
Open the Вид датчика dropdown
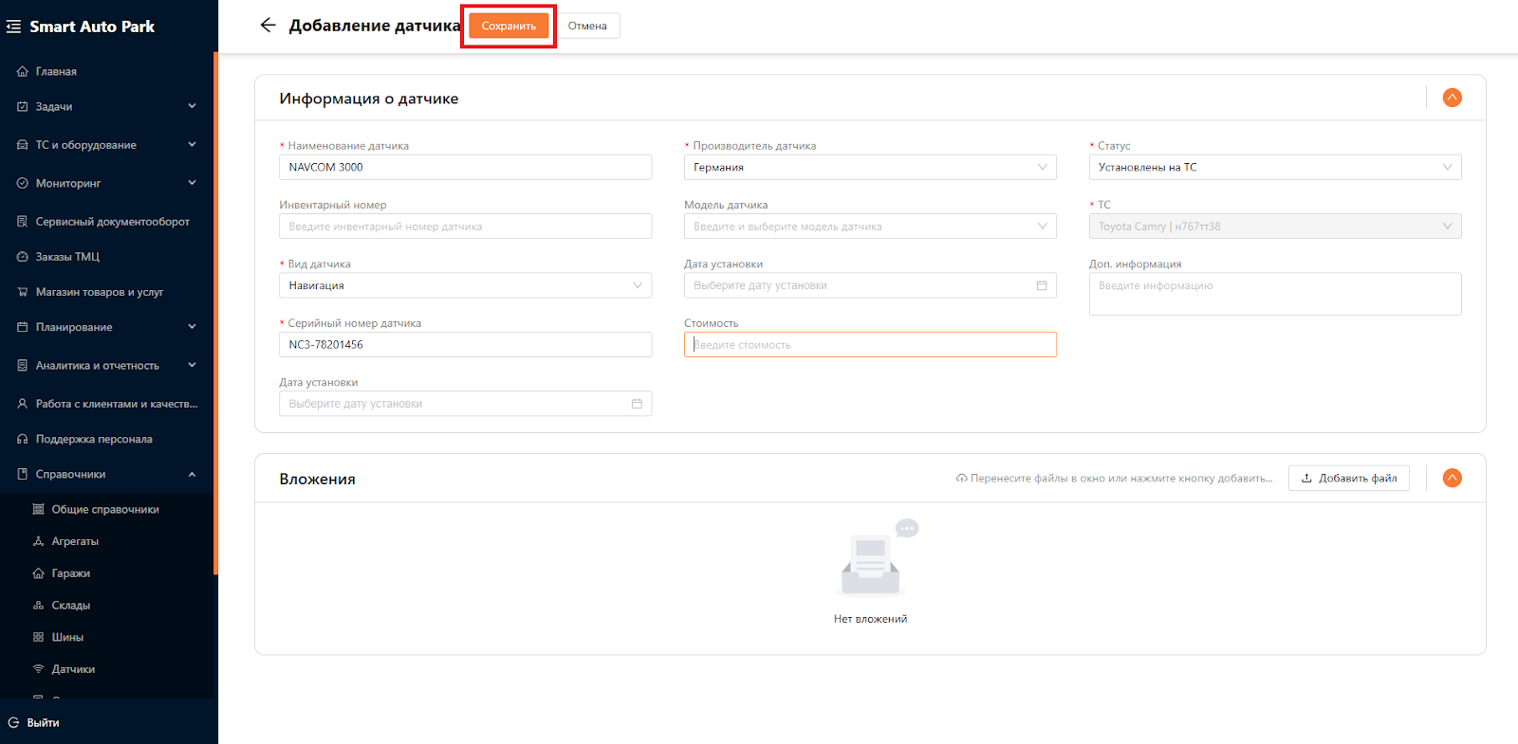coord(465,285)
